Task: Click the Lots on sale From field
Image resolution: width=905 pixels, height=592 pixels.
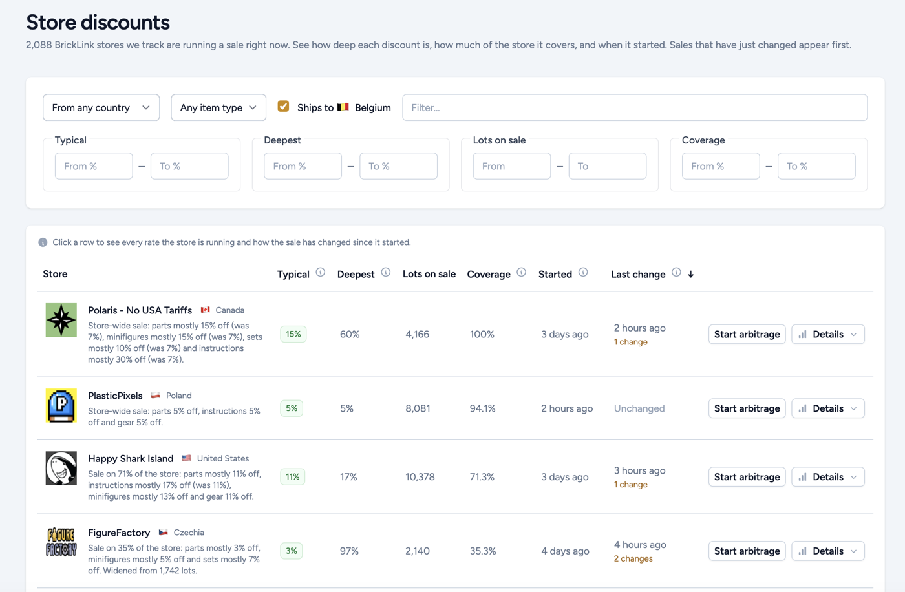Action: pyautogui.click(x=512, y=166)
